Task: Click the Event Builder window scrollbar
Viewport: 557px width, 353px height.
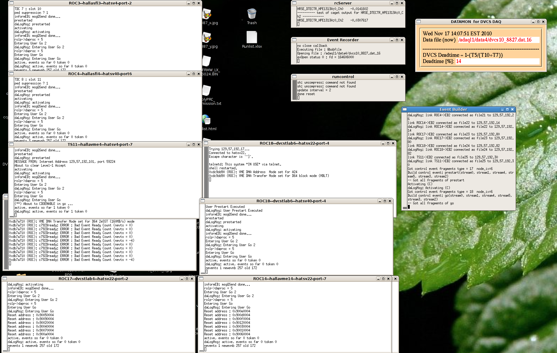Action: (x=405, y=161)
